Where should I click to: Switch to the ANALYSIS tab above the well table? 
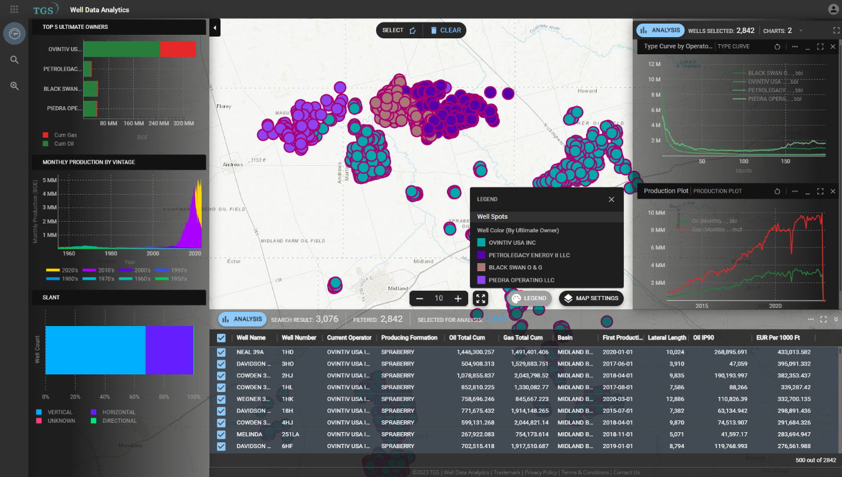pyautogui.click(x=242, y=319)
